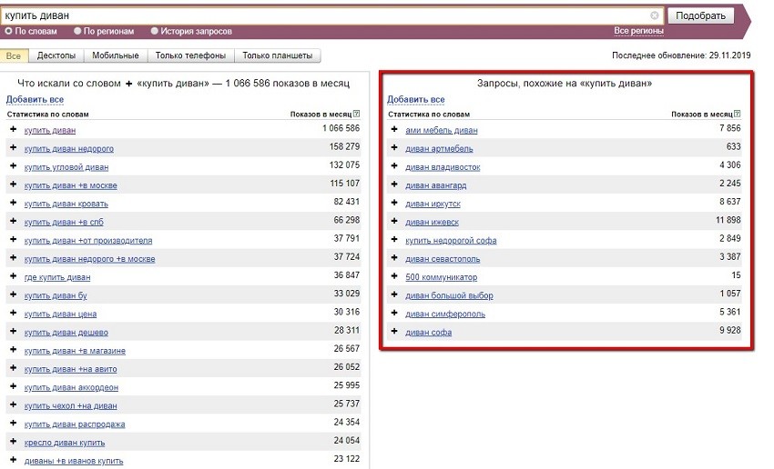Screen dimensions: 774x469
Task: Select the "История запросов" radio option
Action: (x=155, y=31)
